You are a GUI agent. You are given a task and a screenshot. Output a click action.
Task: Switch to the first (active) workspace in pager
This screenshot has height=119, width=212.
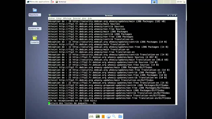154,2
